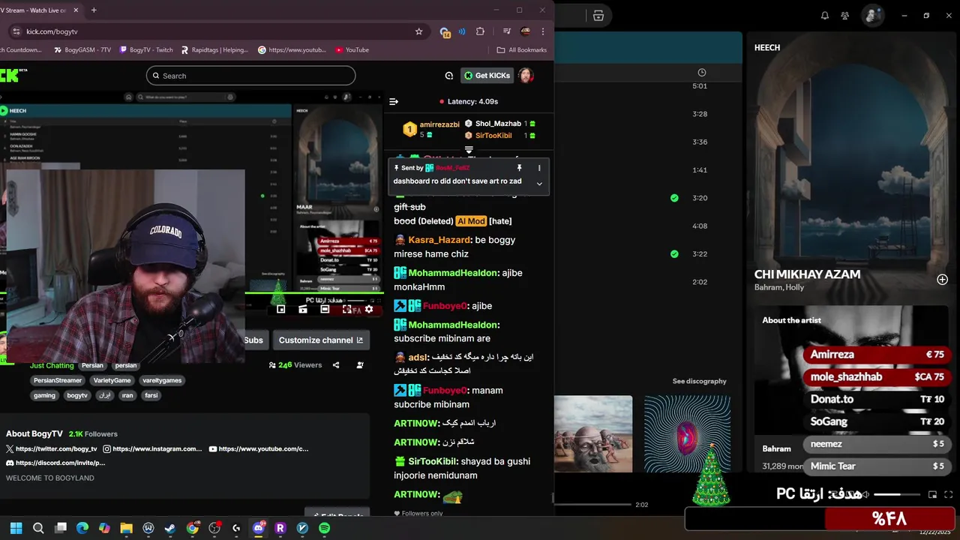Viewport: 960px width, 540px height.
Task: Open the Rapidtags bookmark
Action: [214, 50]
